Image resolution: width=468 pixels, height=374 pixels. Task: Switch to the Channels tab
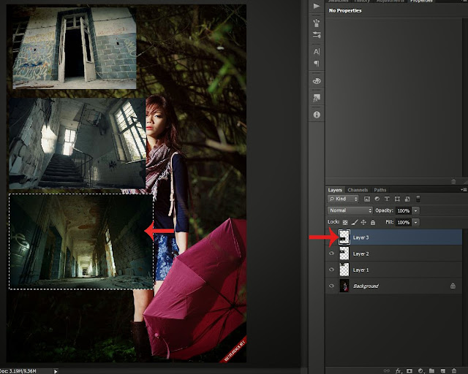point(358,190)
